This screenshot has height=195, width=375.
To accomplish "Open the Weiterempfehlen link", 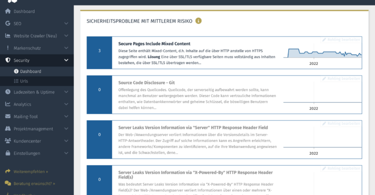I will pyautogui.click(x=30, y=171).
